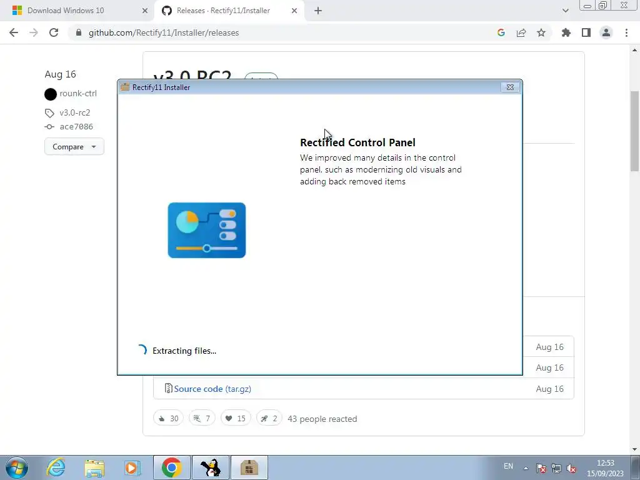
Task: React with heart (15)
Action: (x=236, y=418)
